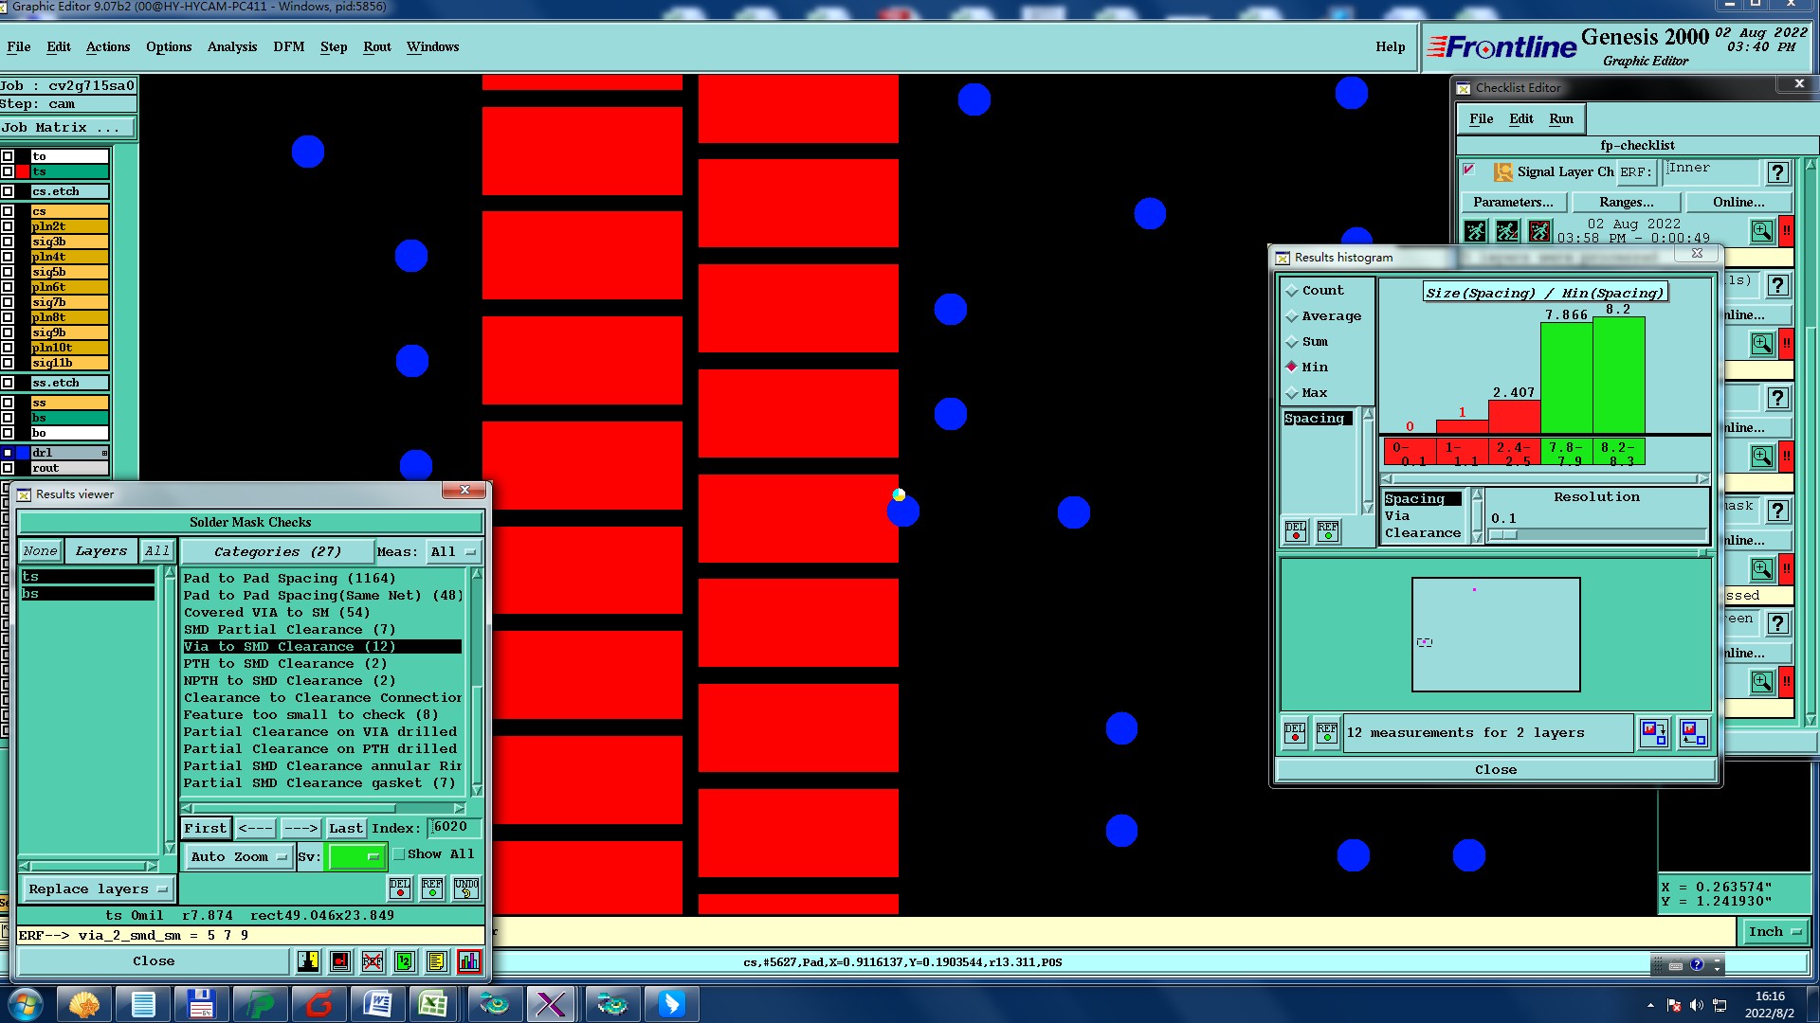Click the red-on-black screen icon beside Close
The image size is (1820, 1023).
(340, 961)
